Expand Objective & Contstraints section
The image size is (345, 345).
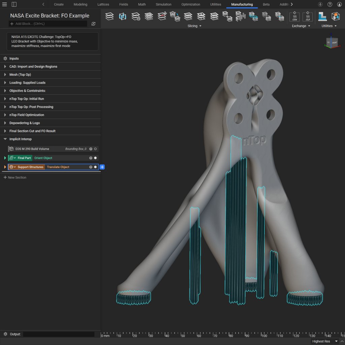[x=5, y=91]
